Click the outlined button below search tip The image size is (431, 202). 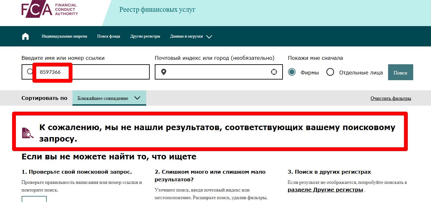(x=34, y=199)
